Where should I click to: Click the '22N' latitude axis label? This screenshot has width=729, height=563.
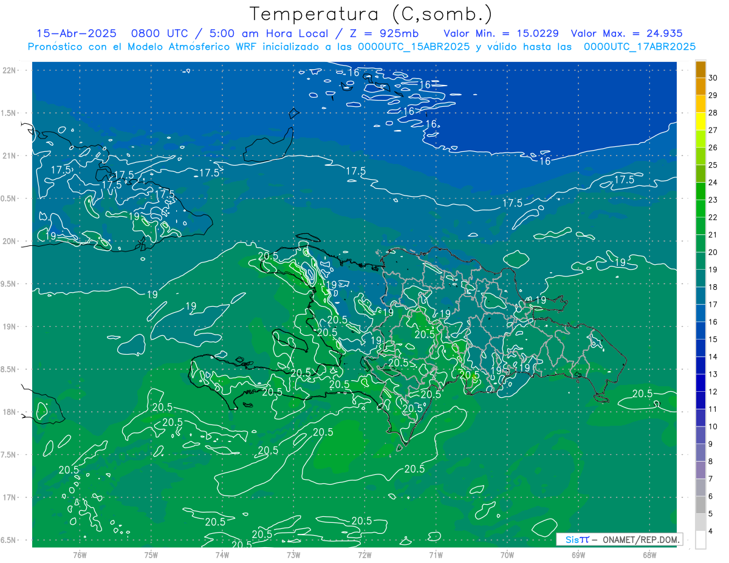pyautogui.click(x=10, y=70)
